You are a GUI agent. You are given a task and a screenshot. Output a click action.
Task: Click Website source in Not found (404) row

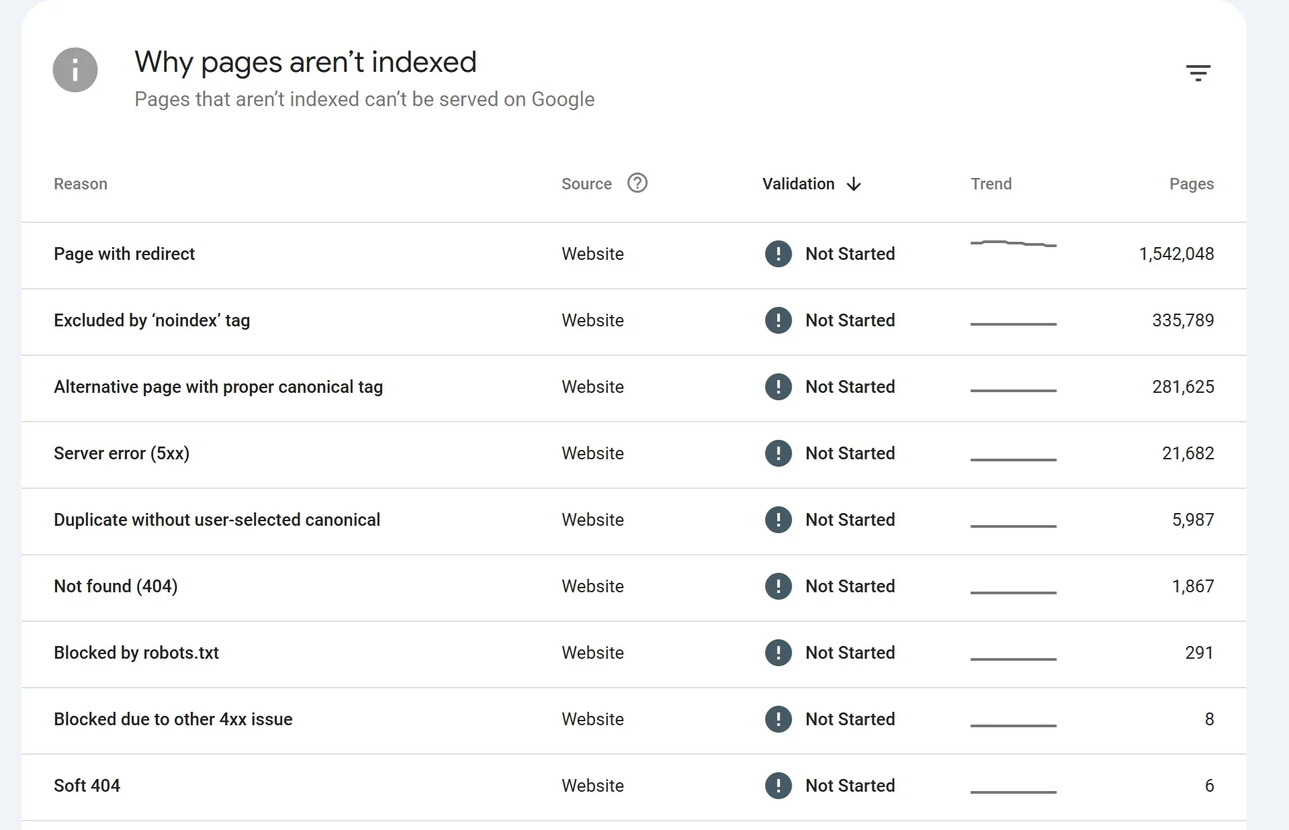[592, 586]
